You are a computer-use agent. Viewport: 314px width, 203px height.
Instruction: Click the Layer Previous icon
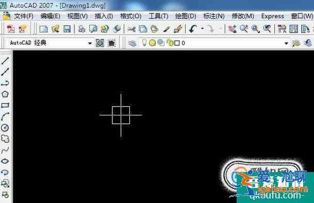click(308, 43)
